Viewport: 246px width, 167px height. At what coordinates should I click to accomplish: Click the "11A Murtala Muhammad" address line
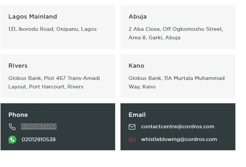point(194,78)
